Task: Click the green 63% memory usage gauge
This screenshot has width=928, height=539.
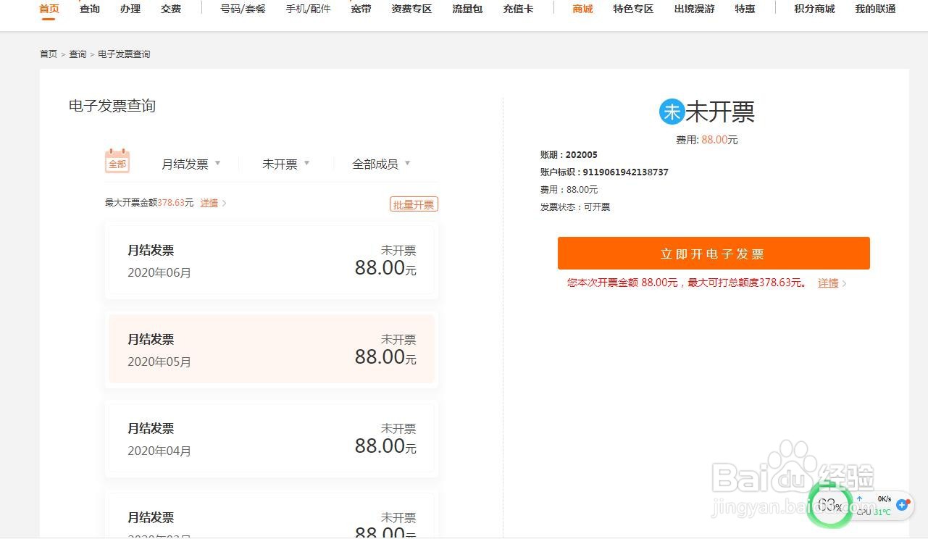Action: (x=829, y=505)
